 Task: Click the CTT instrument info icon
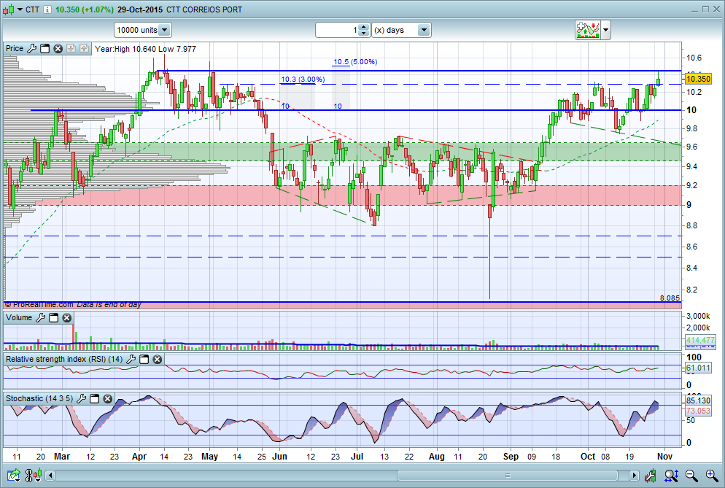(47, 9)
